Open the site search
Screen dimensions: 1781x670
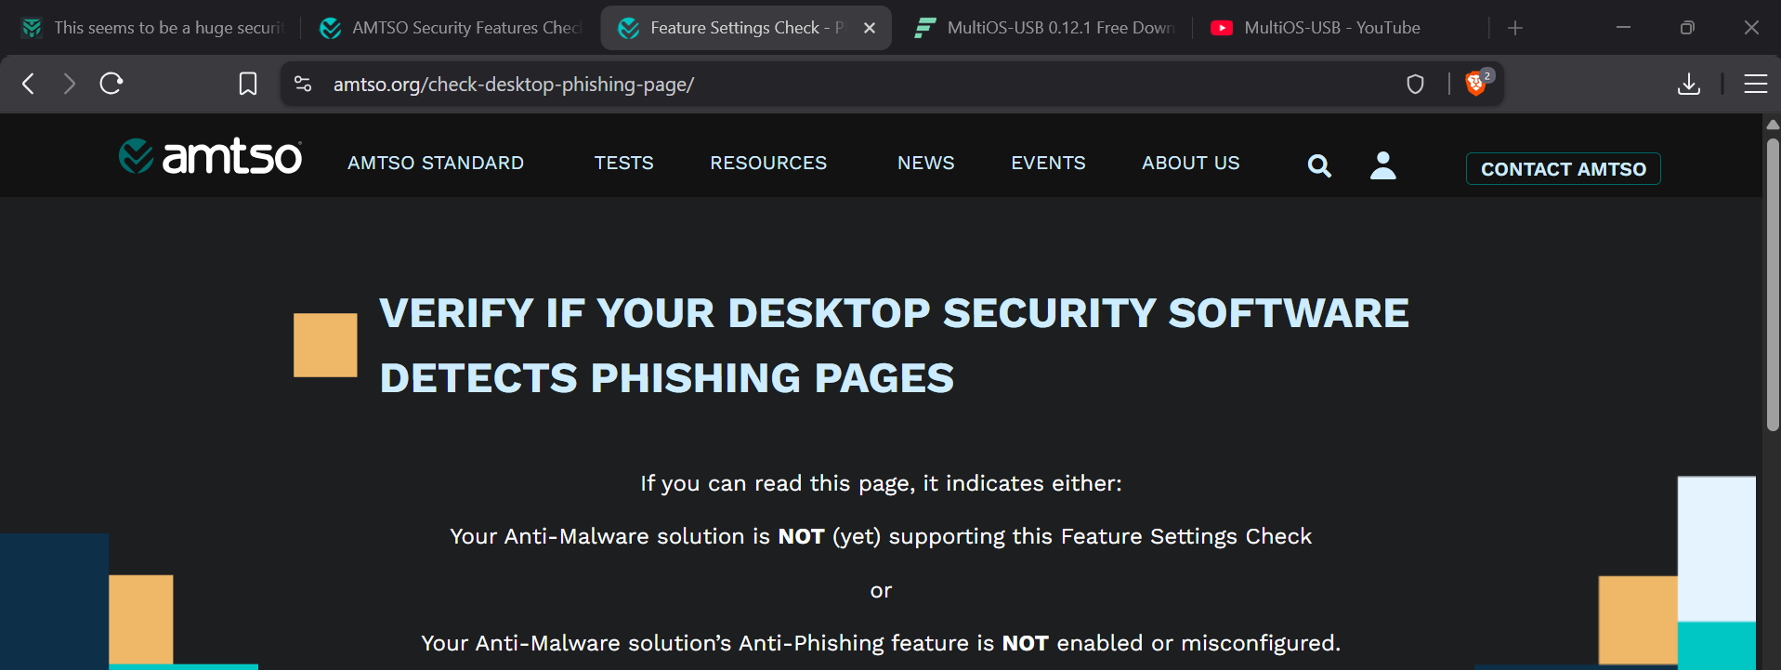pos(1319,165)
